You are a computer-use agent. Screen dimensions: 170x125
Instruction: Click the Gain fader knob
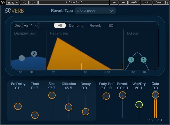click(x=156, y=95)
